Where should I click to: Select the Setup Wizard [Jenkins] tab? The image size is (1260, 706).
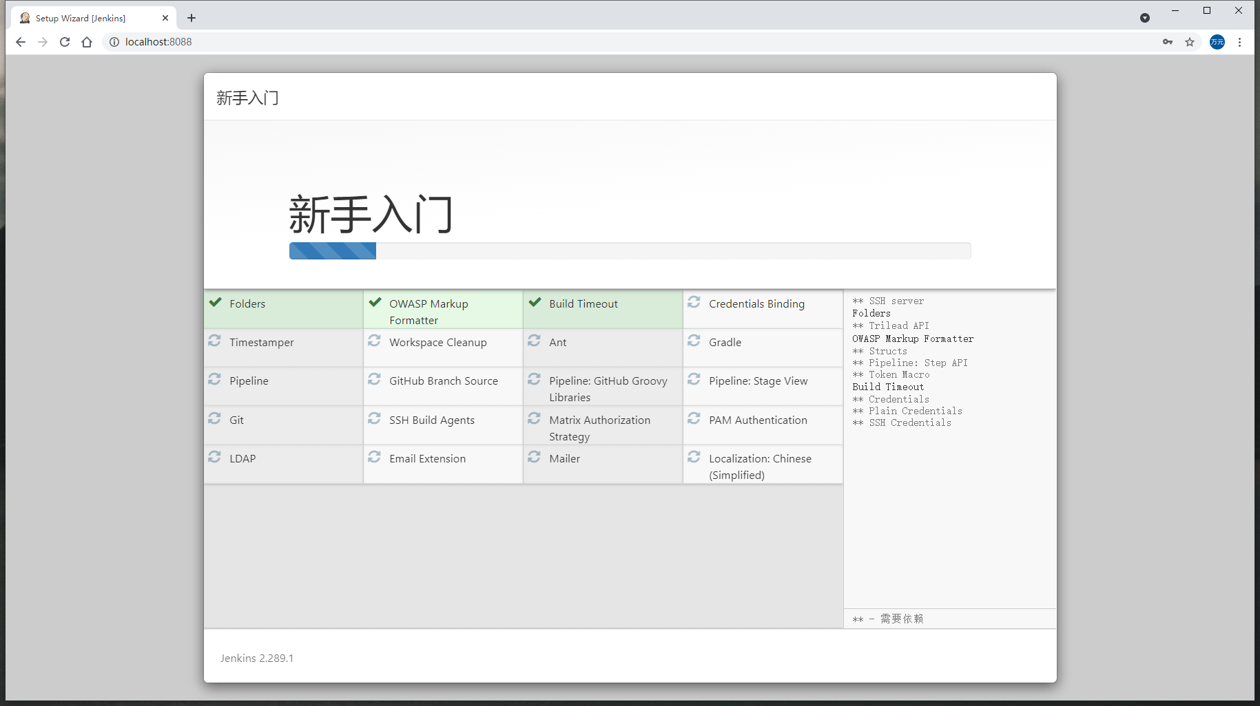click(94, 18)
